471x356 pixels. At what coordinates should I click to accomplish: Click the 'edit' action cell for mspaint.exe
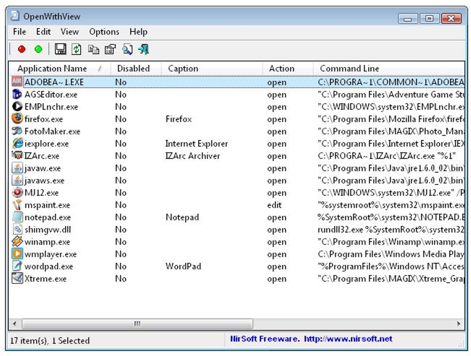[x=274, y=205]
